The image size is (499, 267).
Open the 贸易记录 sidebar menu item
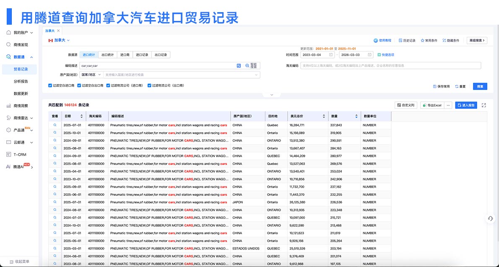[21, 69]
